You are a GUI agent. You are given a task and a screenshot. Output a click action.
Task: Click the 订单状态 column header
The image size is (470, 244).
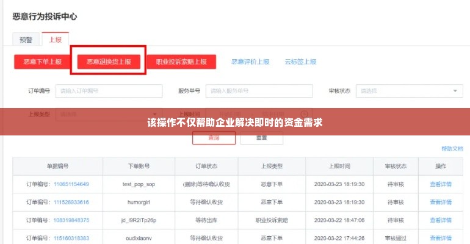(x=206, y=166)
